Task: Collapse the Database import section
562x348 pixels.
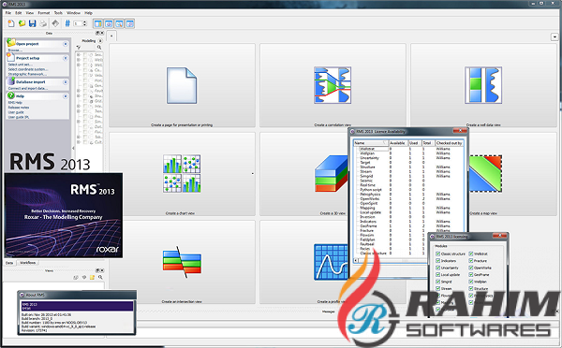Action: 66,82
